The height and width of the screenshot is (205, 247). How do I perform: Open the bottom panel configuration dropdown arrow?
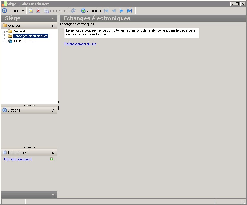pyautogui.click(x=53, y=195)
